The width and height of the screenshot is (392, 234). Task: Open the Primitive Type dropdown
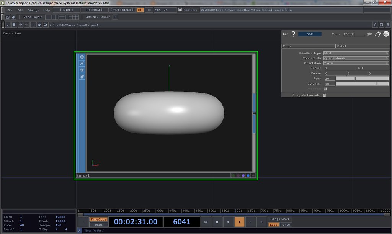(x=356, y=53)
